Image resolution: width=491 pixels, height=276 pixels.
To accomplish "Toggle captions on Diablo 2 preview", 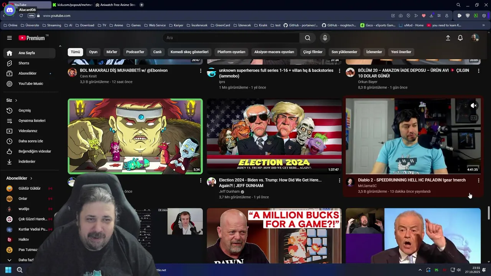I will coord(474,118).
